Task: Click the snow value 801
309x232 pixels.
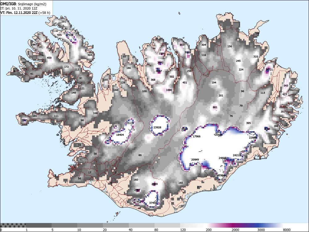Action: pos(215,108)
